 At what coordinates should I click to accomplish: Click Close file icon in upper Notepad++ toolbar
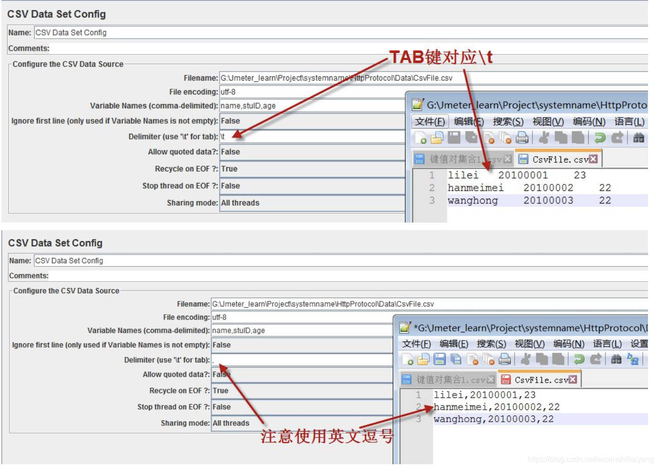(x=488, y=138)
